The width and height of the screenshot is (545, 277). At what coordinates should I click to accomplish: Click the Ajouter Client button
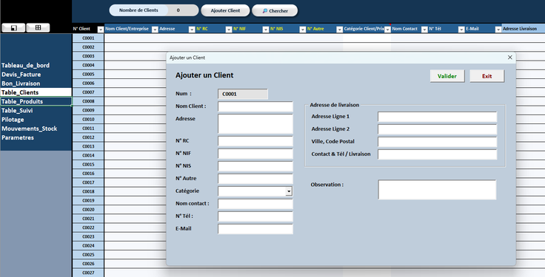[225, 11]
